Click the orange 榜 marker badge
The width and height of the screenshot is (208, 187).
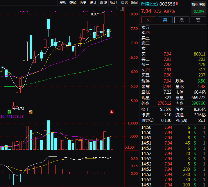[31, 112]
